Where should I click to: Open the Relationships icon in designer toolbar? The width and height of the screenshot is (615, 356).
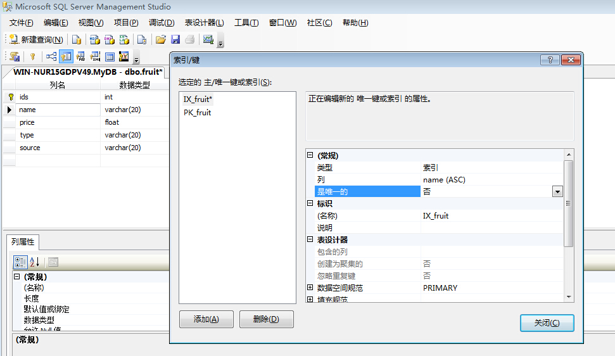coord(51,57)
